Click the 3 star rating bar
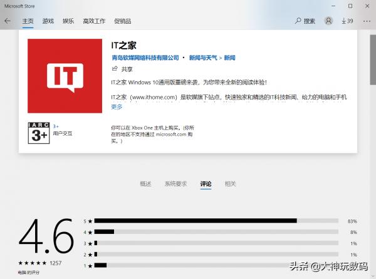The width and height of the screenshot is (376, 279). coord(216,243)
